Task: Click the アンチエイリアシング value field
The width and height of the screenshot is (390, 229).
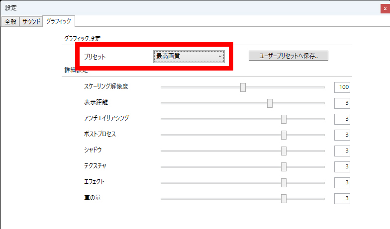Action: 342,119
